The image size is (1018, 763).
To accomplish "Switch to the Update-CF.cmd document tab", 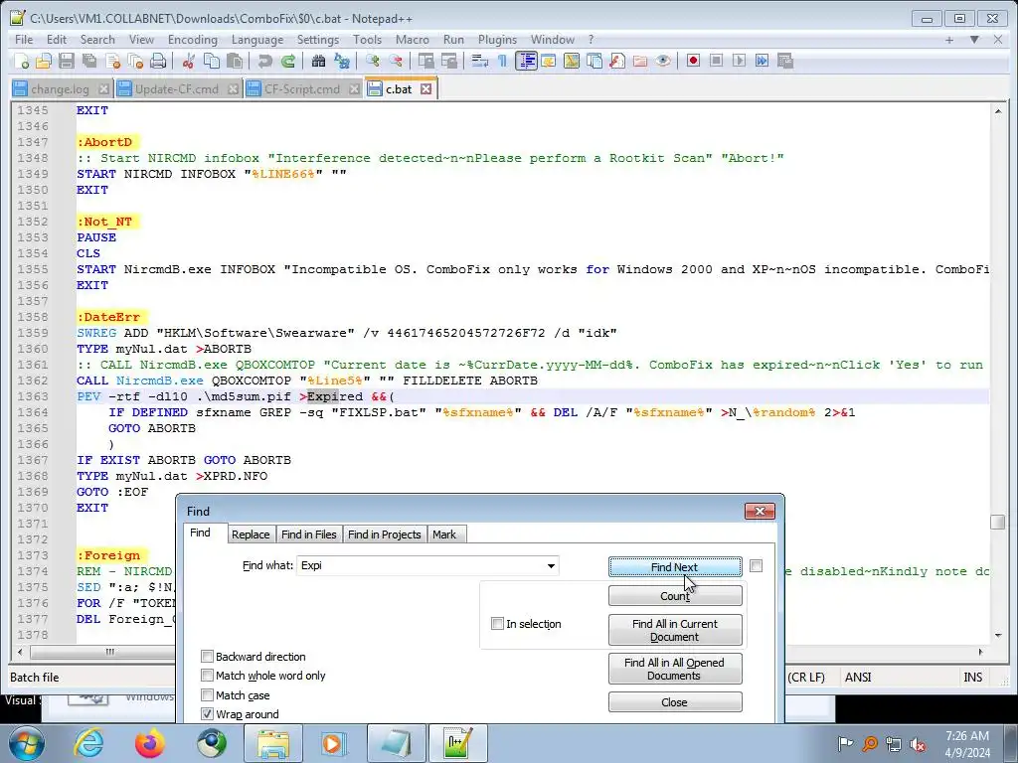I will click(x=177, y=88).
